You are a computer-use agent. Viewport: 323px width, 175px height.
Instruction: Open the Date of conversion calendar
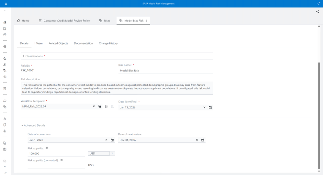[112, 140]
